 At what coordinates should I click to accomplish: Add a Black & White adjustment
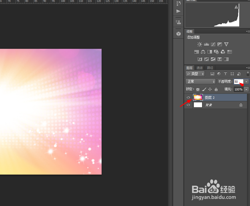[x=210, y=52]
